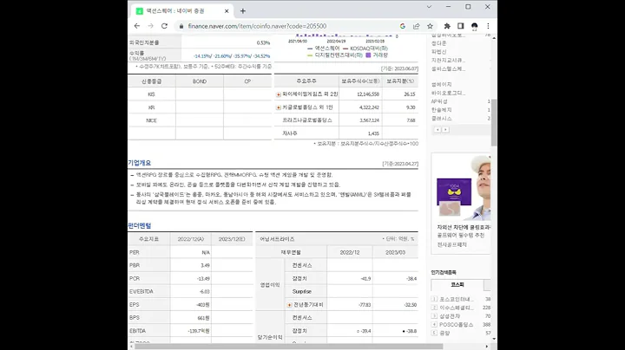Click the Google icon in the address bar
The height and width of the screenshot is (350, 625).
tap(403, 26)
